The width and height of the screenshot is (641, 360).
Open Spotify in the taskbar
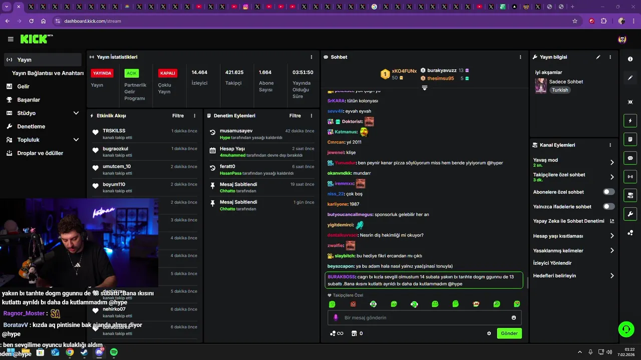point(114,352)
